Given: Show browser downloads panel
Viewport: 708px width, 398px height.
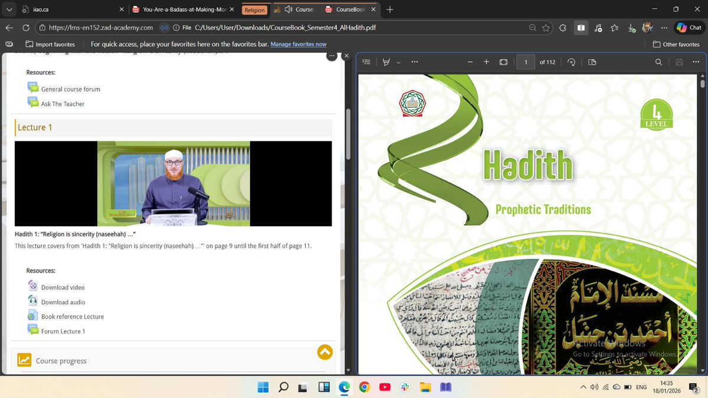Looking at the screenshot, I should click(631, 28).
